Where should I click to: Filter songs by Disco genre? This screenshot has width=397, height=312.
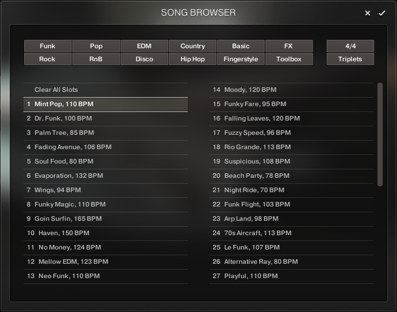click(144, 59)
